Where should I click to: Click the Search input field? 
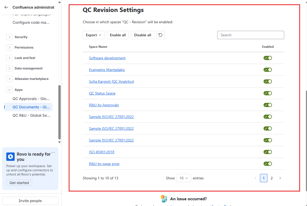[251, 35]
